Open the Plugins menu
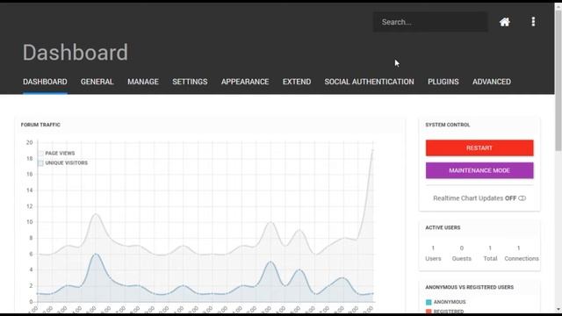The height and width of the screenshot is (316, 562). point(443,82)
